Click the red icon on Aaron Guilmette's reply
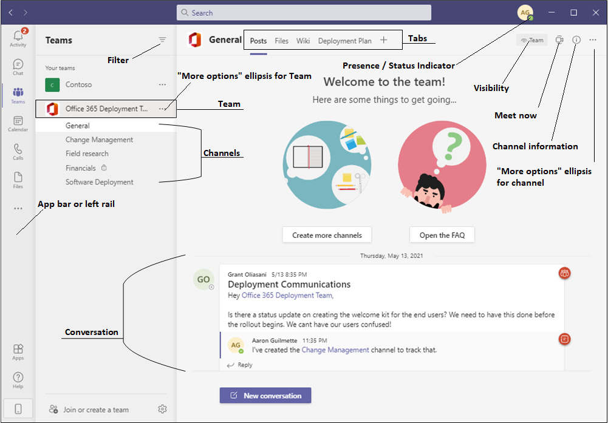The height and width of the screenshot is (423, 608). pyautogui.click(x=565, y=339)
